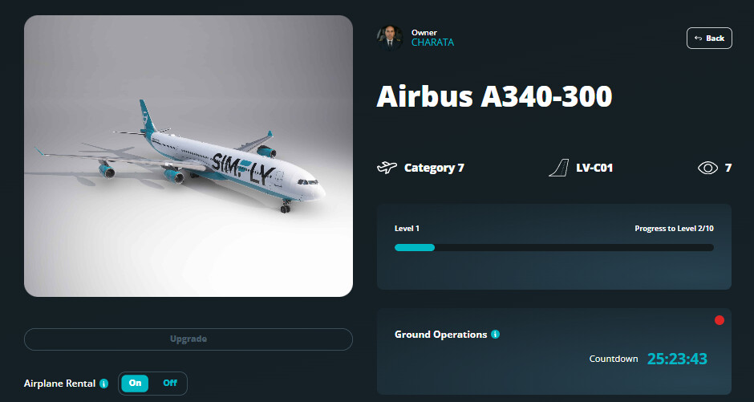
Task: Click the eye views icon
Action: [x=707, y=168]
